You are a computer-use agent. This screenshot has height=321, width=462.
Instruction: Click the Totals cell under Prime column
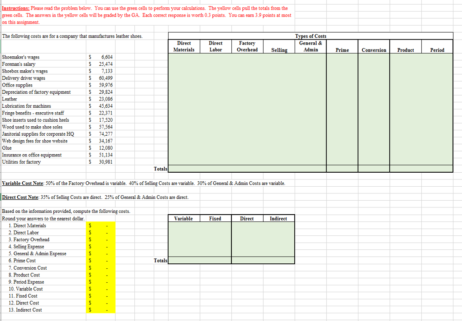click(342, 169)
